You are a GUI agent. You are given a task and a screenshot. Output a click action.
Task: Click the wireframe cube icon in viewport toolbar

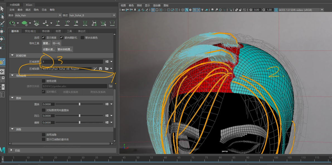[183, 10]
